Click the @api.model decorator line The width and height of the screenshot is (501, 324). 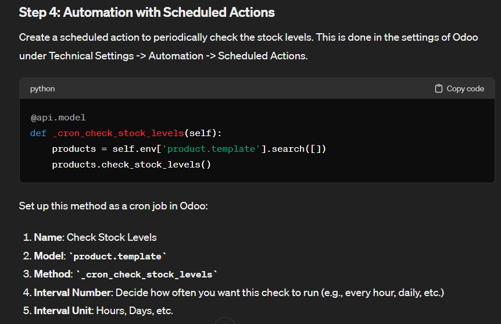pos(58,118)
